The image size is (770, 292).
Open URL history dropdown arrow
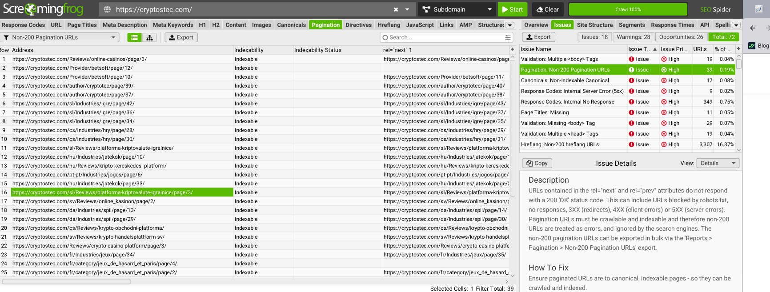point(407,9)
